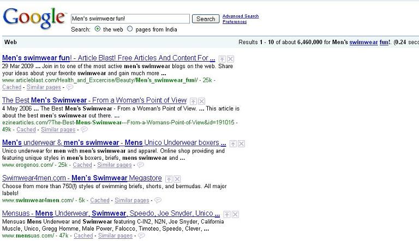Click 'fun' link in results stats
The width and height of the screenshot is (419, 241).
coord(384,42)
